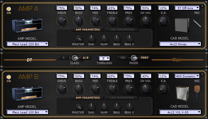
Task: Click the Amp A BIAS knob
Action: (117, 38)
